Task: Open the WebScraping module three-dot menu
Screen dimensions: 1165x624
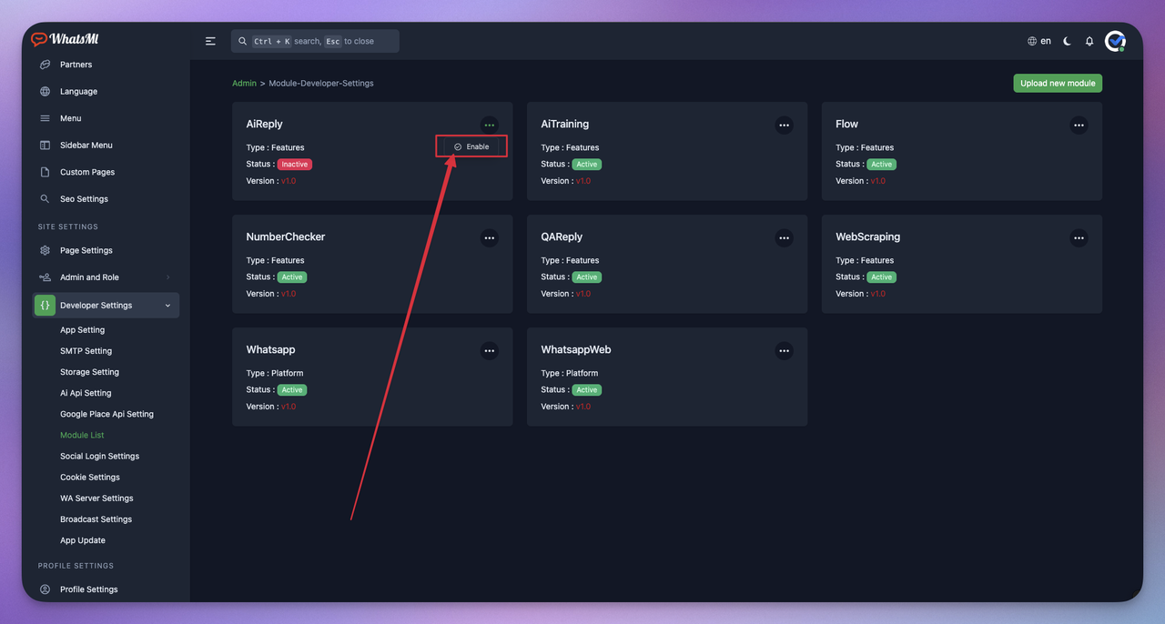Action: 1079,237
